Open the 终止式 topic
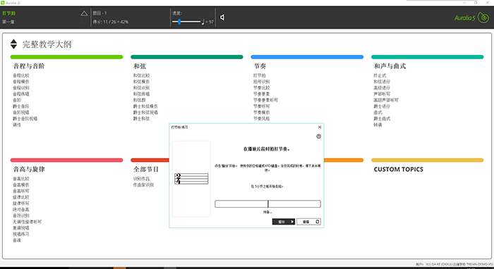This screenshot has width=494, height=269. [380, 75]
